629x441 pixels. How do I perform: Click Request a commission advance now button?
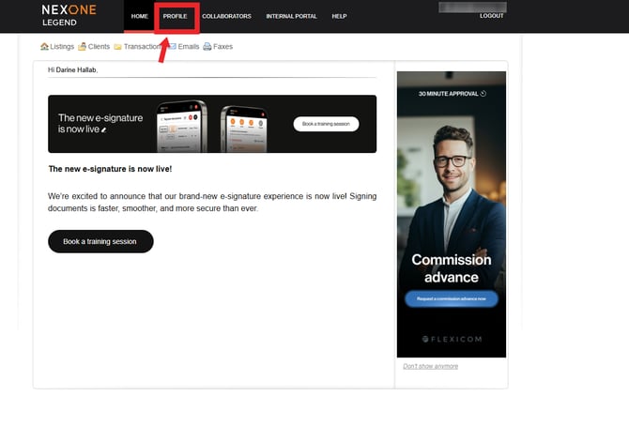[x=452, y=298]
